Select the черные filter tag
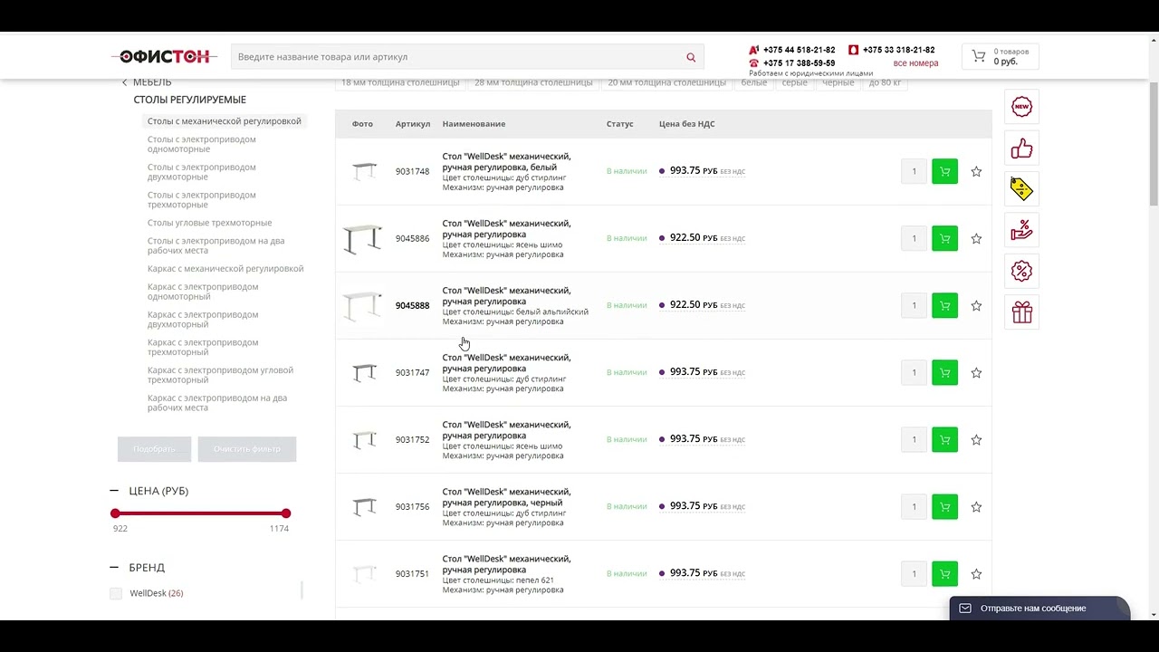 coord(838,82)
